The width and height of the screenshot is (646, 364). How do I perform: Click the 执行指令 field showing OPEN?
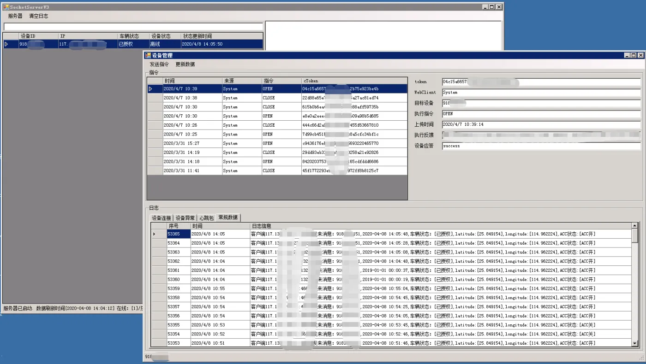click(x=541, y=114)
